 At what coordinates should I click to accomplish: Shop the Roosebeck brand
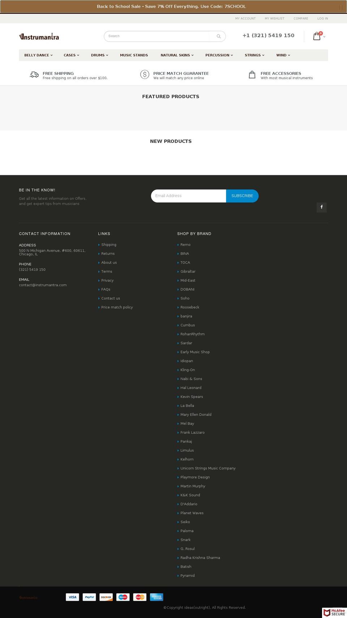tap(190, 307)
